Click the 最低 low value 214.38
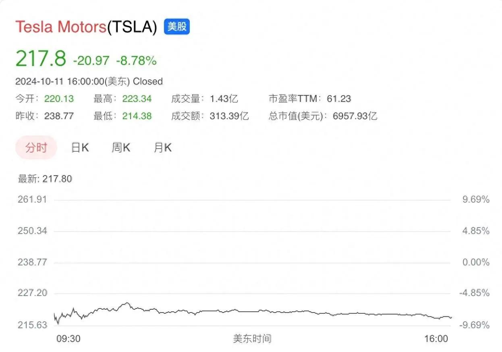502x352 pixels. (137, 116)
